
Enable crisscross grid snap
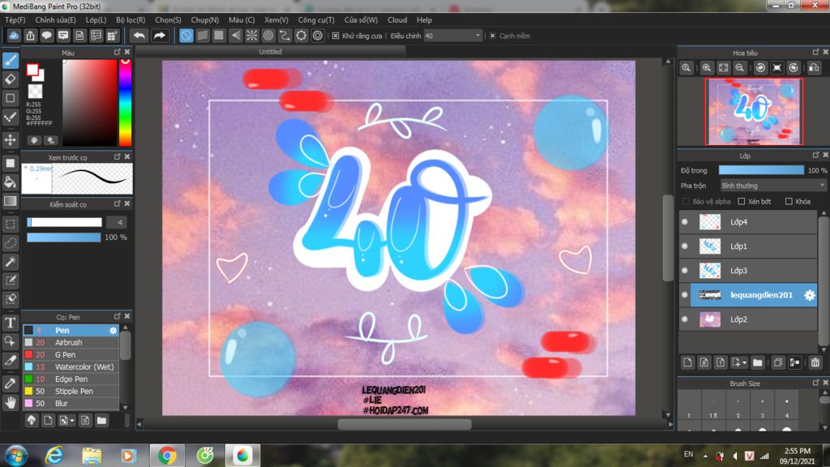click(x=219, y=36)
